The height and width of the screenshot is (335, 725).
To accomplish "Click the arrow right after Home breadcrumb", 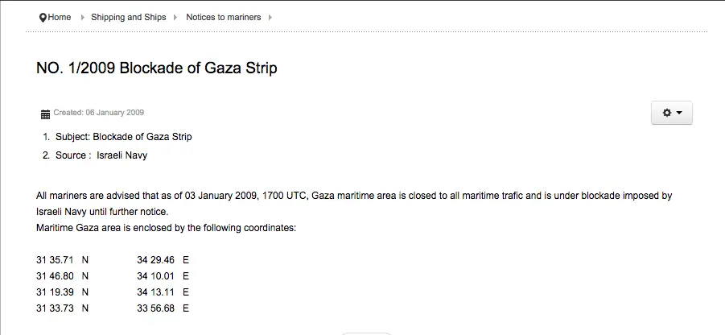I will point(82,17).
